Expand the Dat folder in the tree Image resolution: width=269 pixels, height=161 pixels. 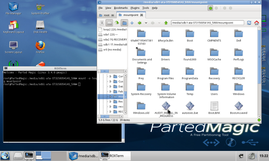click(x=111, y=86)
